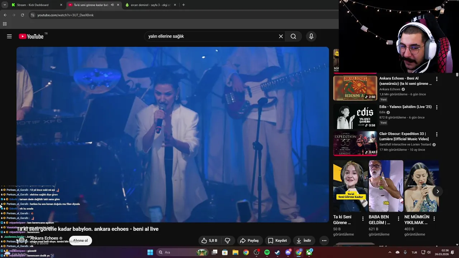Viewport: 459px width, 258px height.
Task: Open Xbox app from taskbar
Action: [309, 252]
